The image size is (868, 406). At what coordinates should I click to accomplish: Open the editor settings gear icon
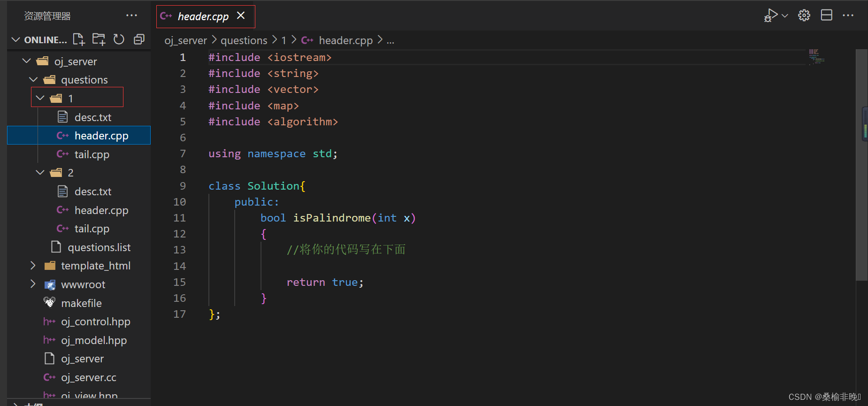click(x=804, y=15)
